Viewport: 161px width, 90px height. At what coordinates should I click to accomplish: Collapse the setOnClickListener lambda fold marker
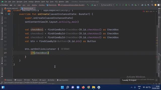point(13,49)
